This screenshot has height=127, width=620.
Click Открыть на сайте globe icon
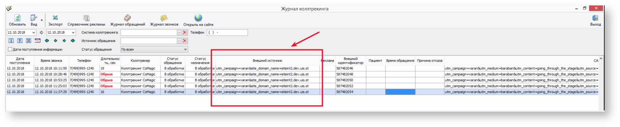click(x=198, y=18)
